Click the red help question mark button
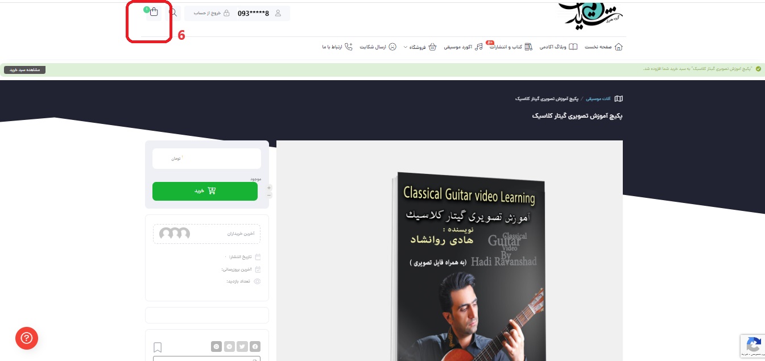 pos(26,338)
